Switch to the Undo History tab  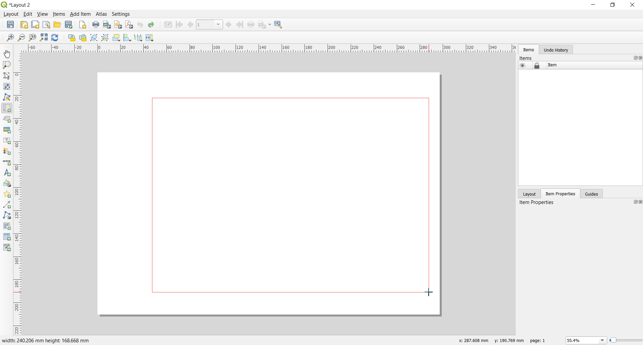(x=556, y=50)
